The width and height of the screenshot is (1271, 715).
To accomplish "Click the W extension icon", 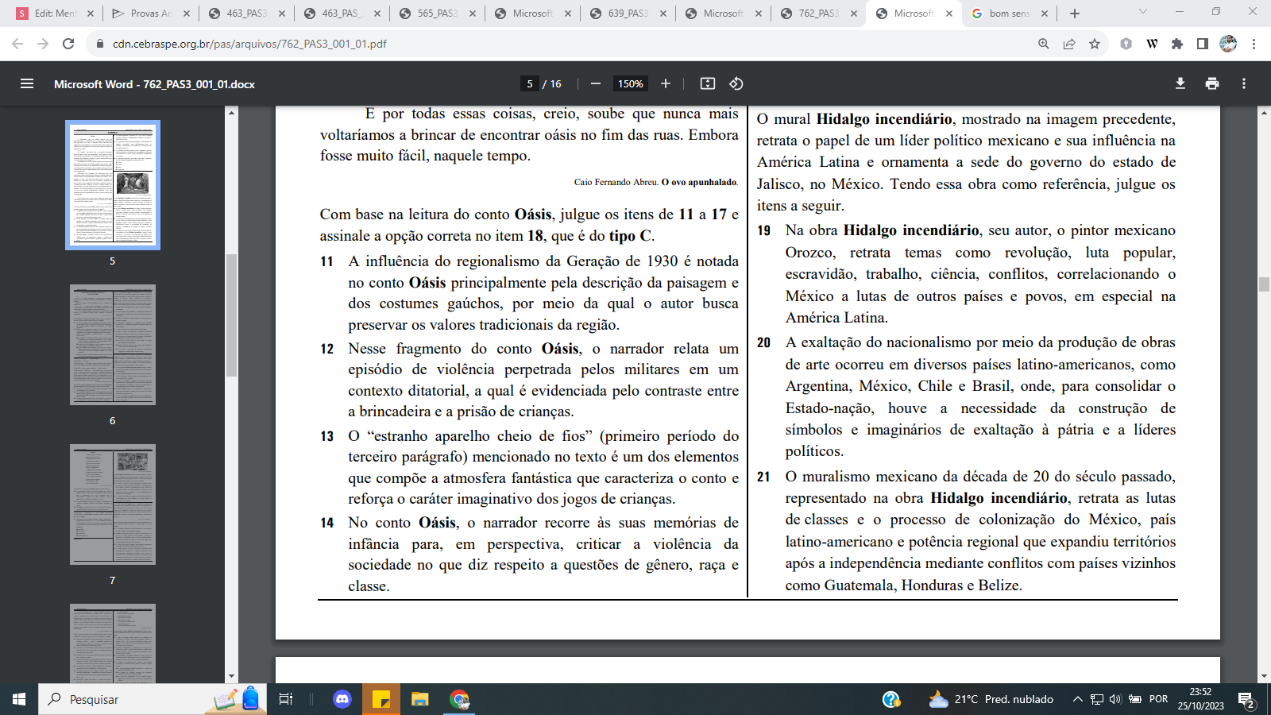I will [1152, 44].
